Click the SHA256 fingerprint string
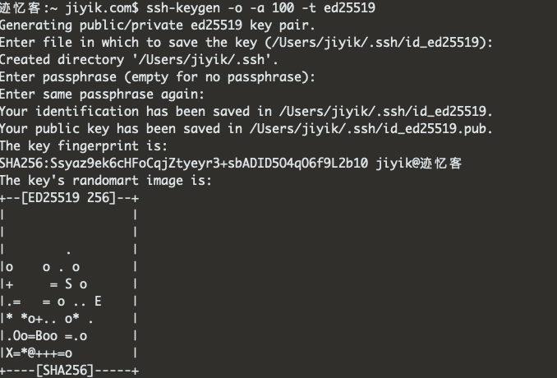The image size is (557, 378). [x=184, y=164]
